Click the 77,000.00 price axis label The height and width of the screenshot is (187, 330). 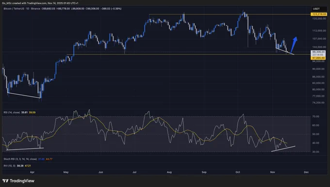319,96
